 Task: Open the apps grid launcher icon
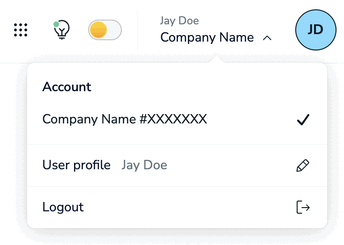(20, 30)
